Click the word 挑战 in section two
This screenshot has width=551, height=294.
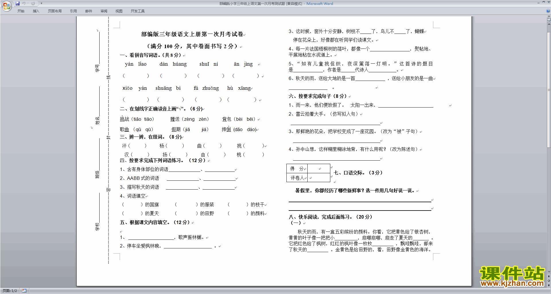(125, 119)
